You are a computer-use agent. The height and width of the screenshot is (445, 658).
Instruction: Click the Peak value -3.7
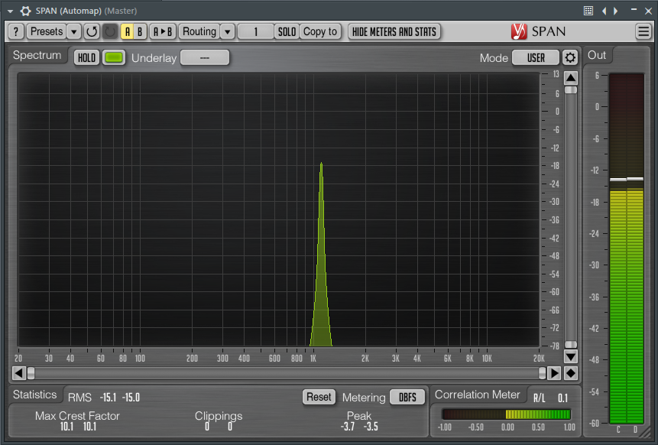[348, 427]
